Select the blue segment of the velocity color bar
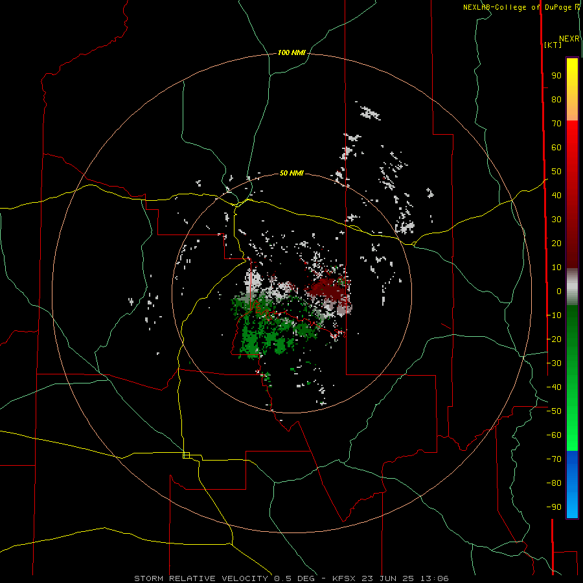 click(572, 484)
